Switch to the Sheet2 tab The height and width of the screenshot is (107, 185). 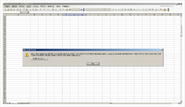(20, 103)
